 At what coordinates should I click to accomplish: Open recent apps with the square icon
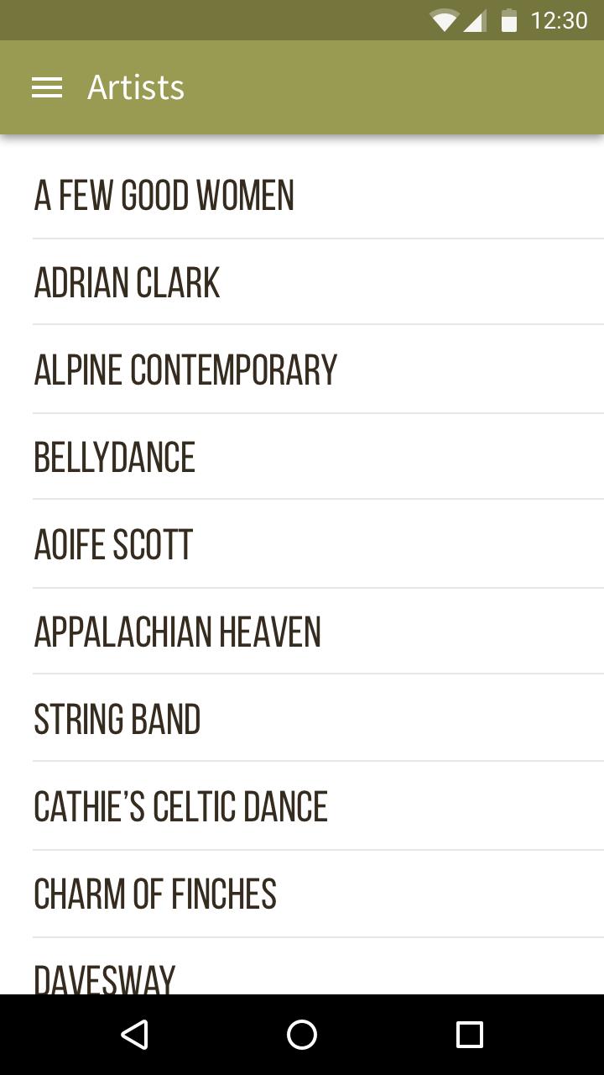[x=471, y=1034]
